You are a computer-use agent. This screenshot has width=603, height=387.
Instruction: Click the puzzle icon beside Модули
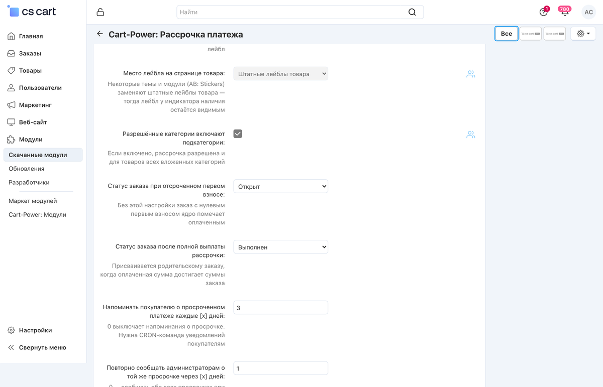click(x=11, y=139)
